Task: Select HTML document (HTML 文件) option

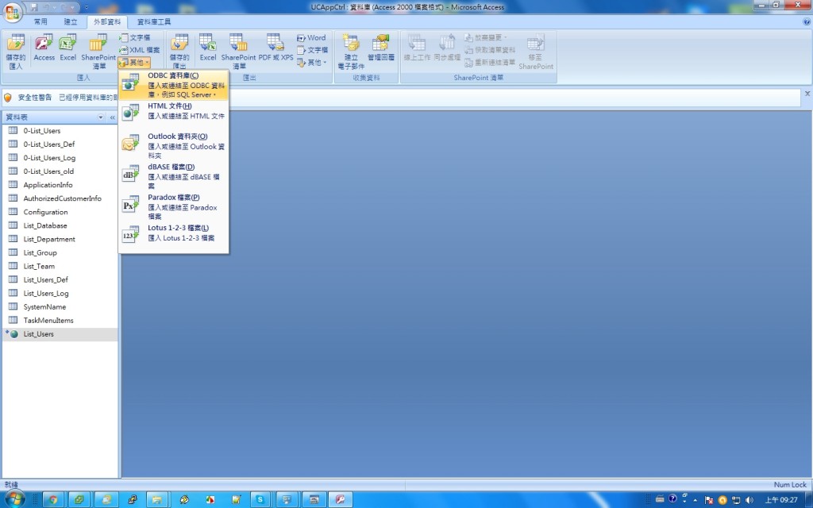Action: point(174,111)
